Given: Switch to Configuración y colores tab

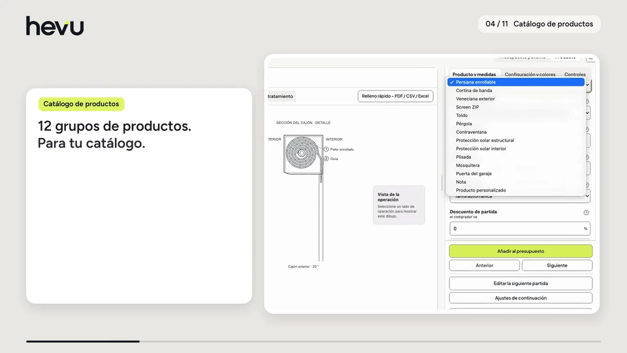Looking at the screenshot, I should coord(530,75).
